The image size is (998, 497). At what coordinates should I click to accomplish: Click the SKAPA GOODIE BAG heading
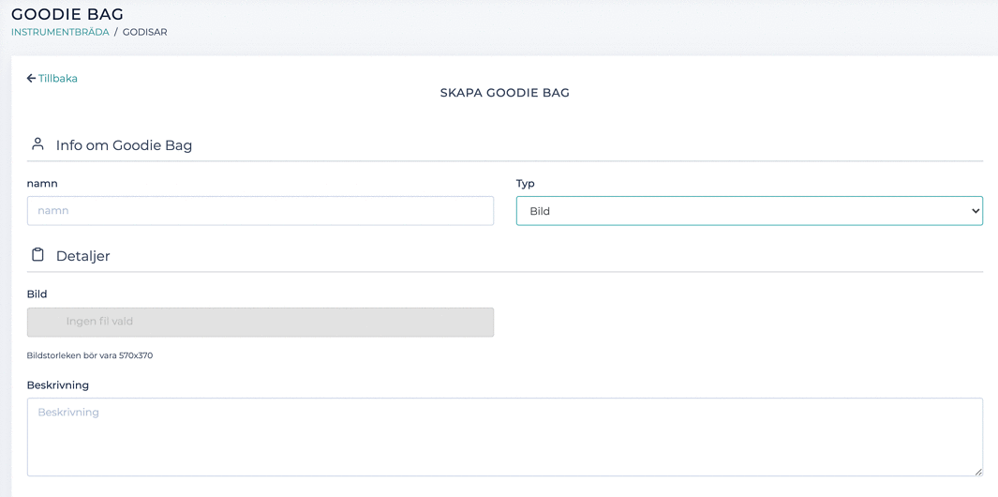point(504,93)
